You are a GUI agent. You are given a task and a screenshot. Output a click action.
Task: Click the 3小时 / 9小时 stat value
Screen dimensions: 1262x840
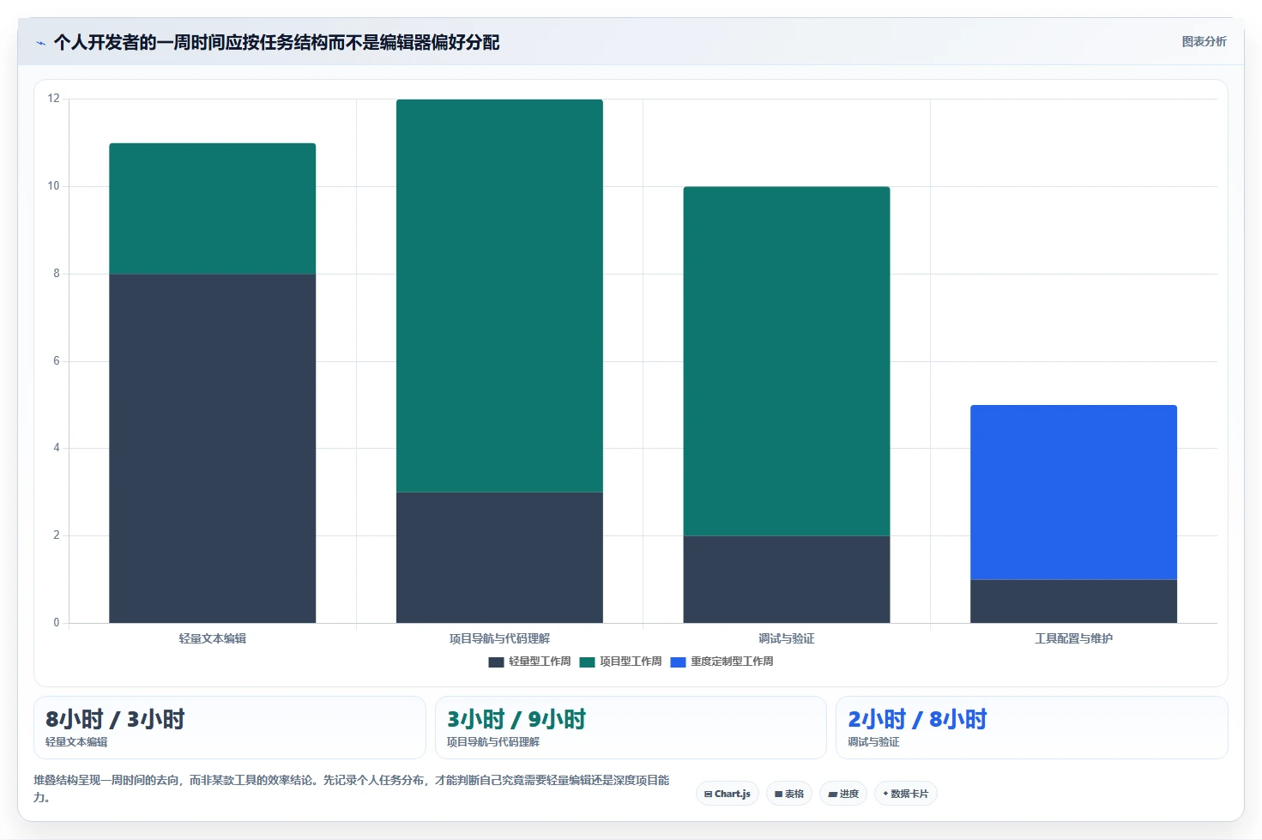[516, 719]
